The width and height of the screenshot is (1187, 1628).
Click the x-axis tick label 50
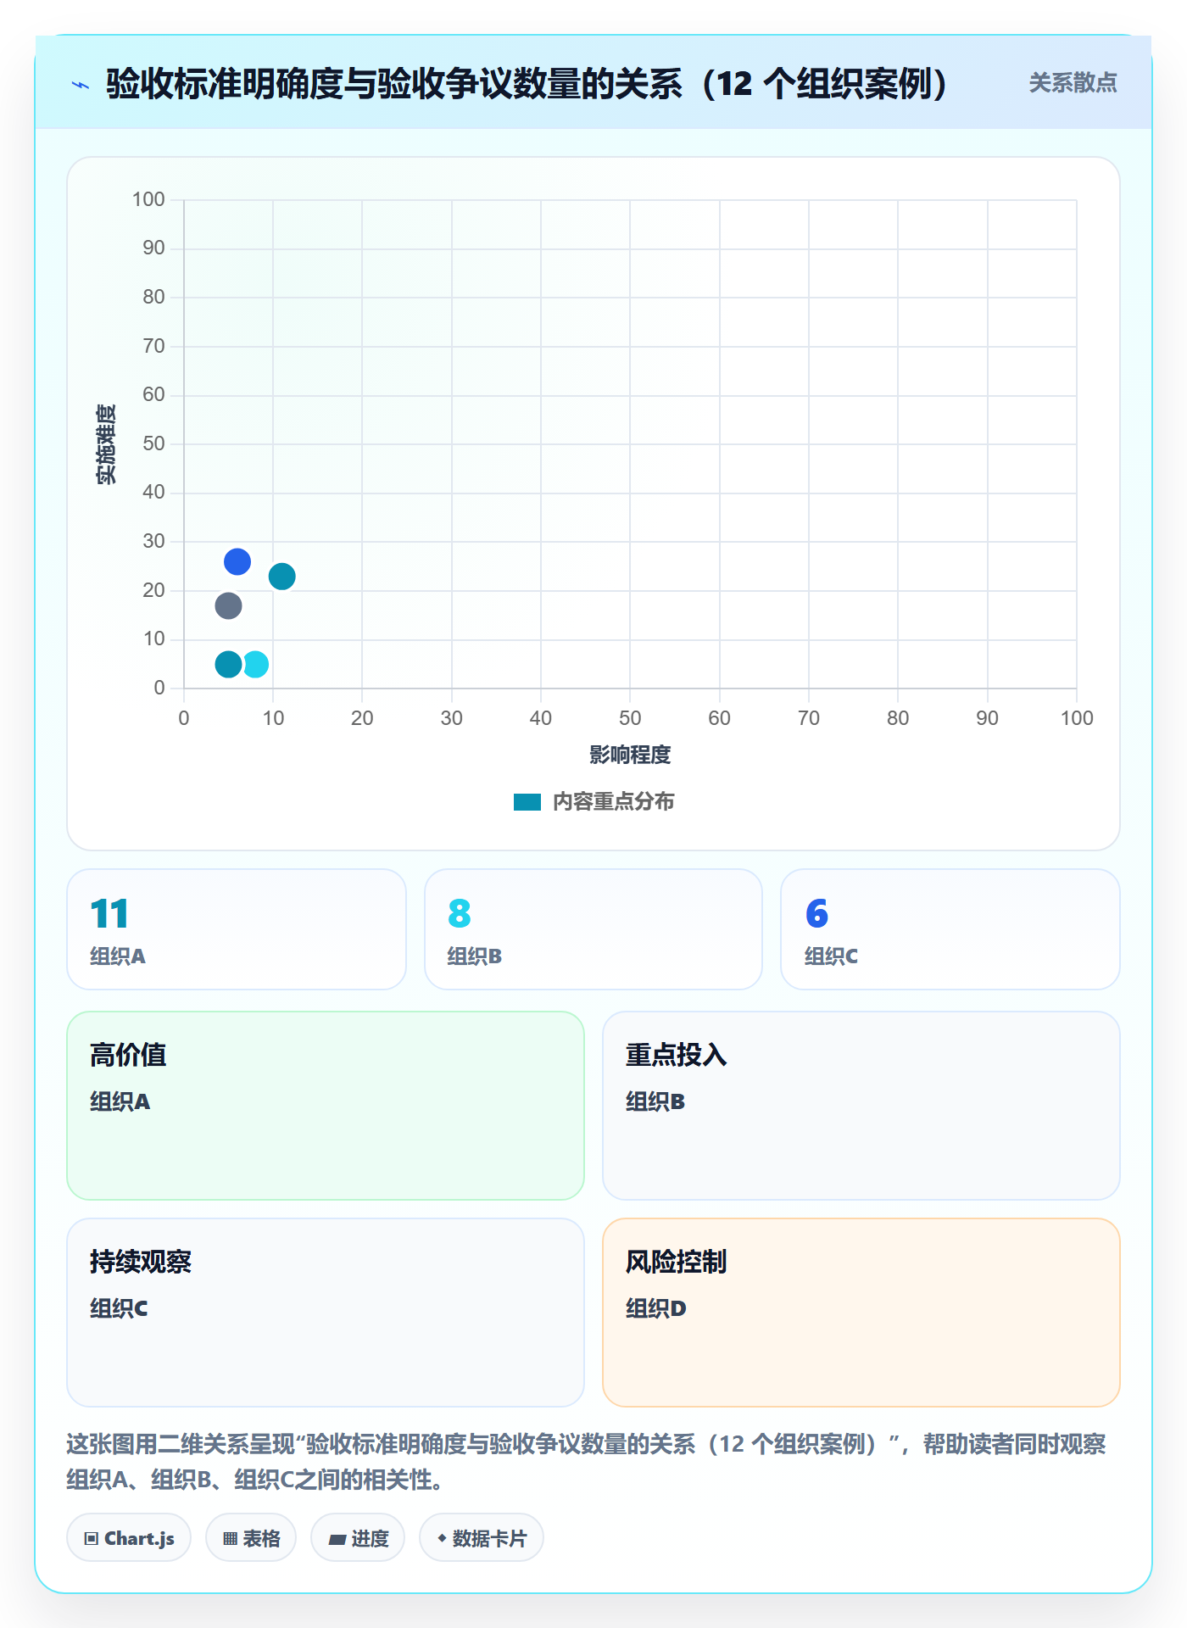coord(630,718)
